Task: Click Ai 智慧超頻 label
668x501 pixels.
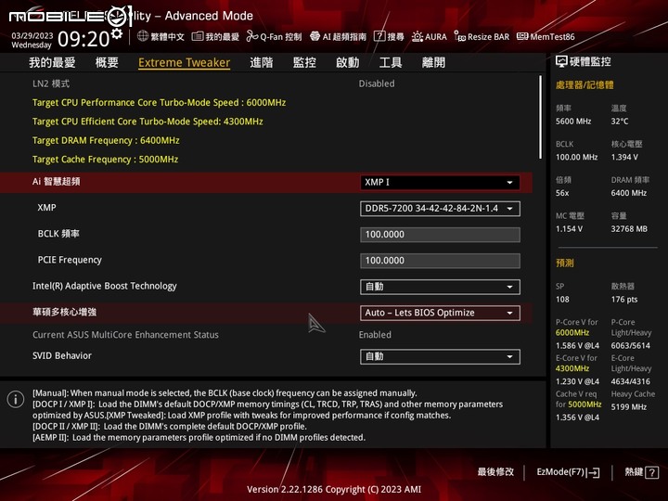Action: [57, 182]
